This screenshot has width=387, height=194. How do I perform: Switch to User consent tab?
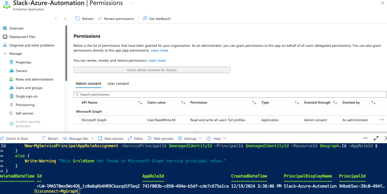click(x=118, y=83)
